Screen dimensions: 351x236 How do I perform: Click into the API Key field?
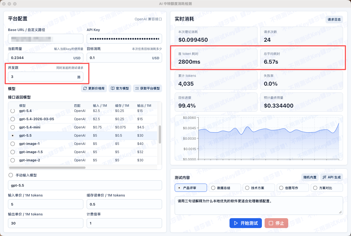[x=124, y=39]
